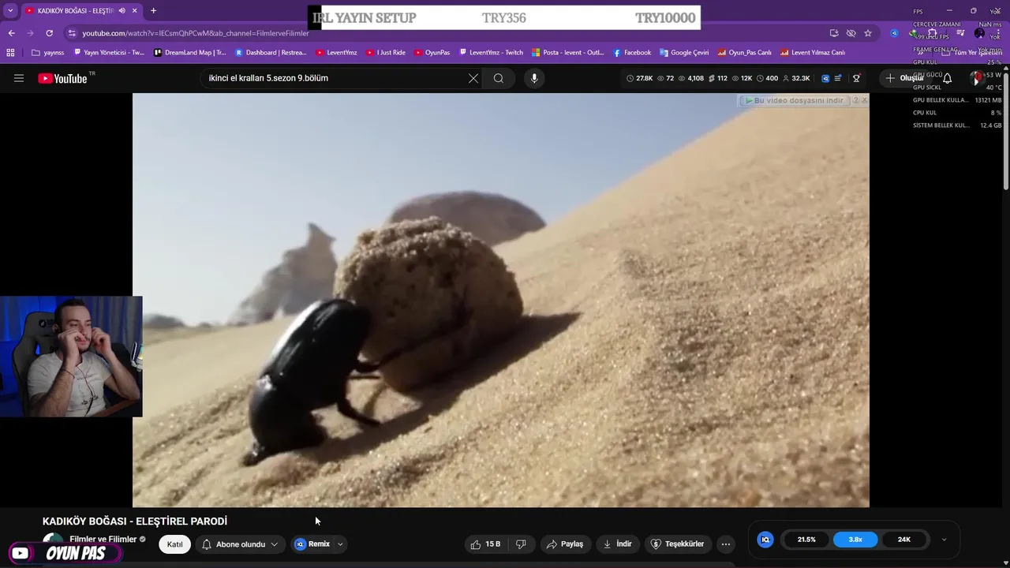Open the tab search dropdown arrow
Image resolution: width=1010 pixels, height=568 pixels.
(10, 10)
